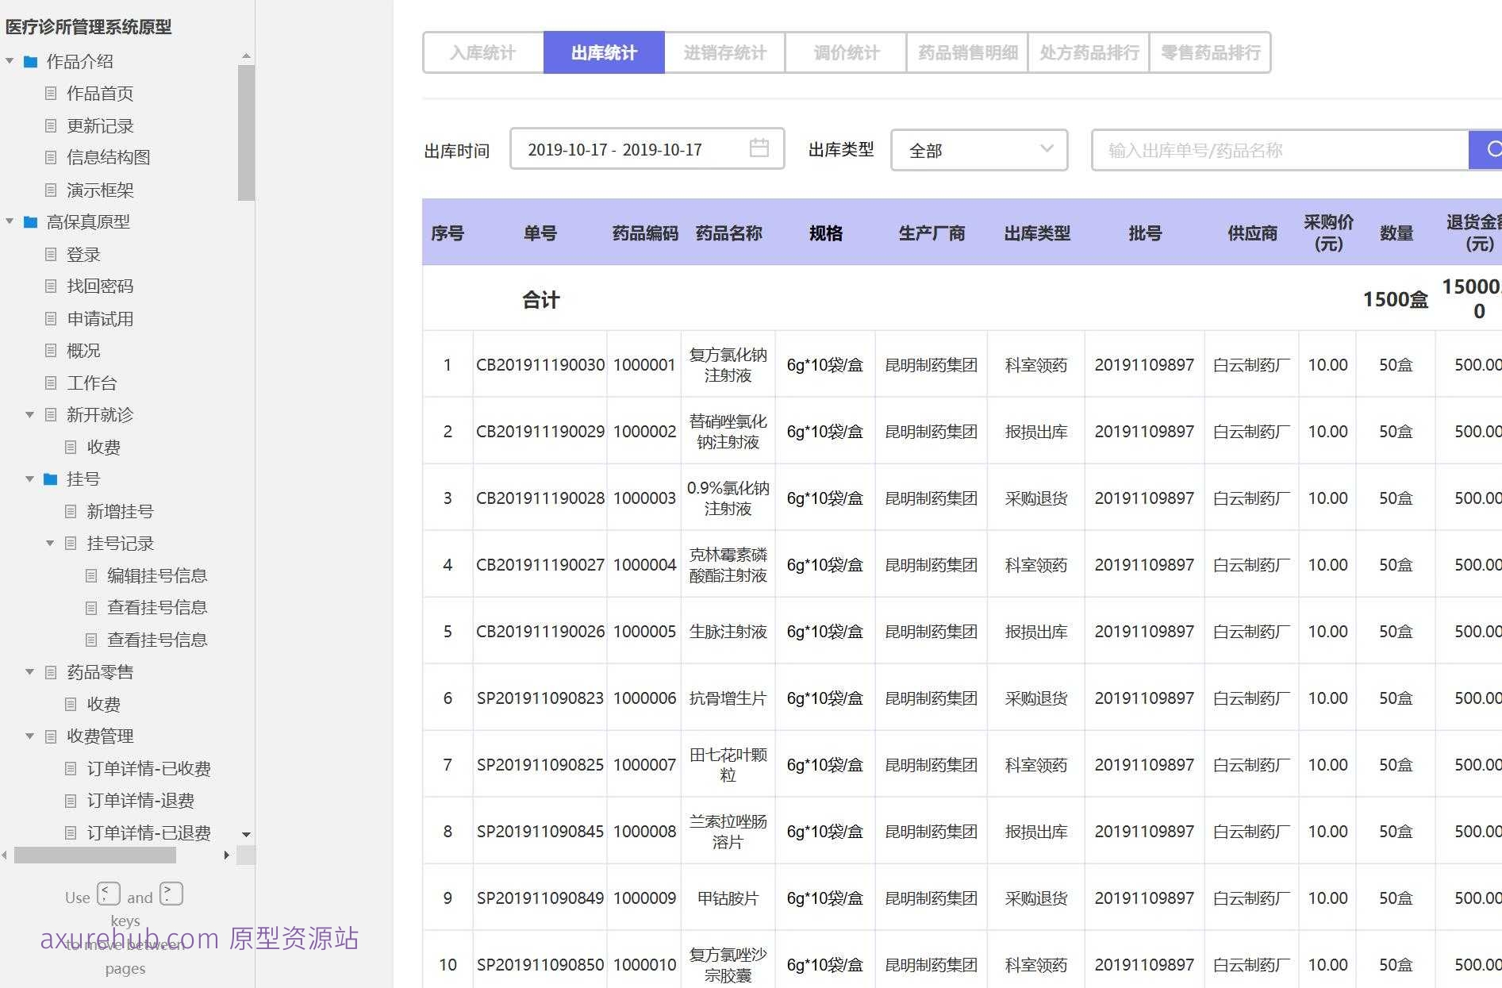
Task: Collapse the 新开就诊 tree node
Action: 29,414
